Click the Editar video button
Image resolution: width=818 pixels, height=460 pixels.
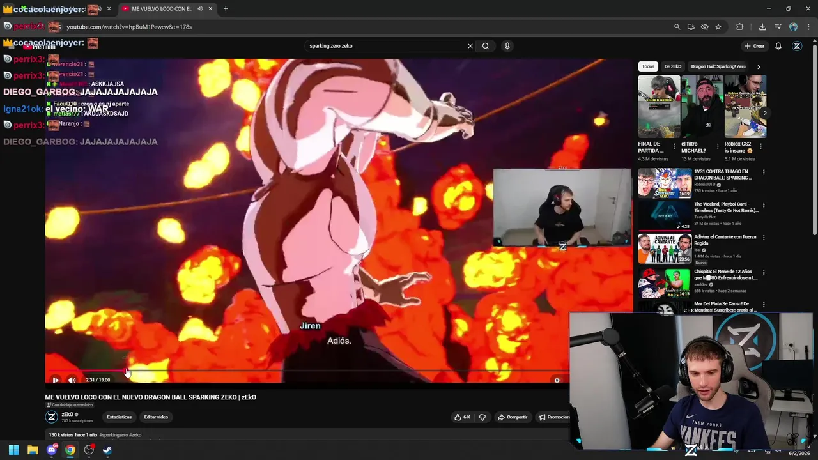[x=156, y=417]
